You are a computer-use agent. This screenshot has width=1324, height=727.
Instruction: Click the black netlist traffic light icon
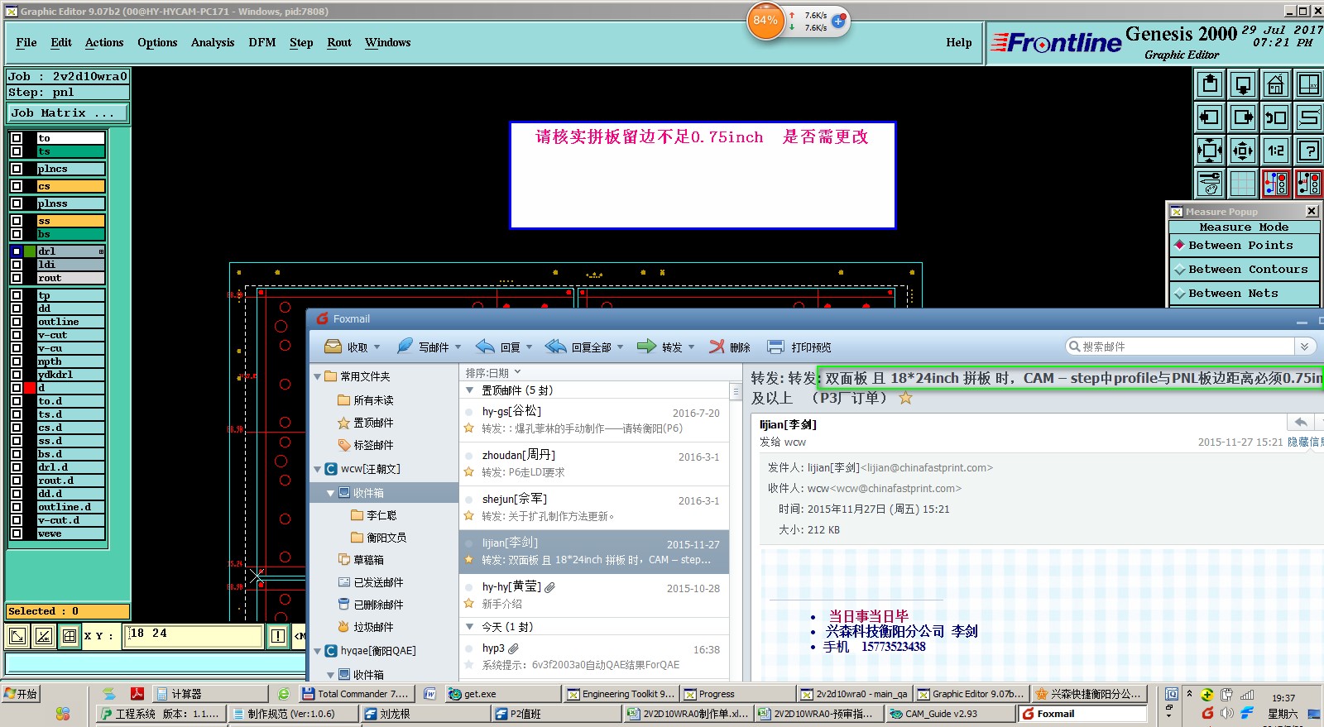1309,184
